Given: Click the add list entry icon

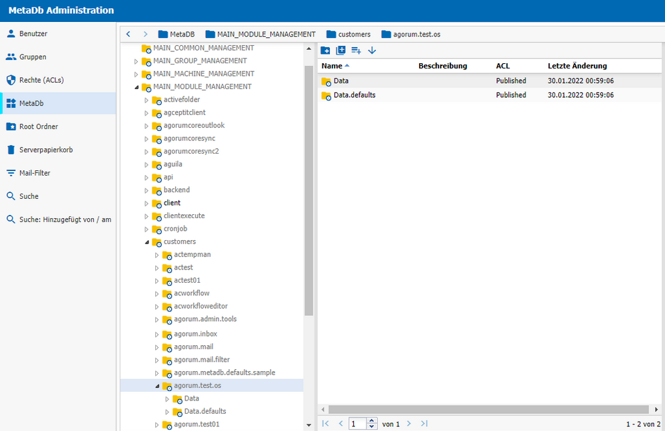Looking at the screenshot, I should [x=356, y=51].
